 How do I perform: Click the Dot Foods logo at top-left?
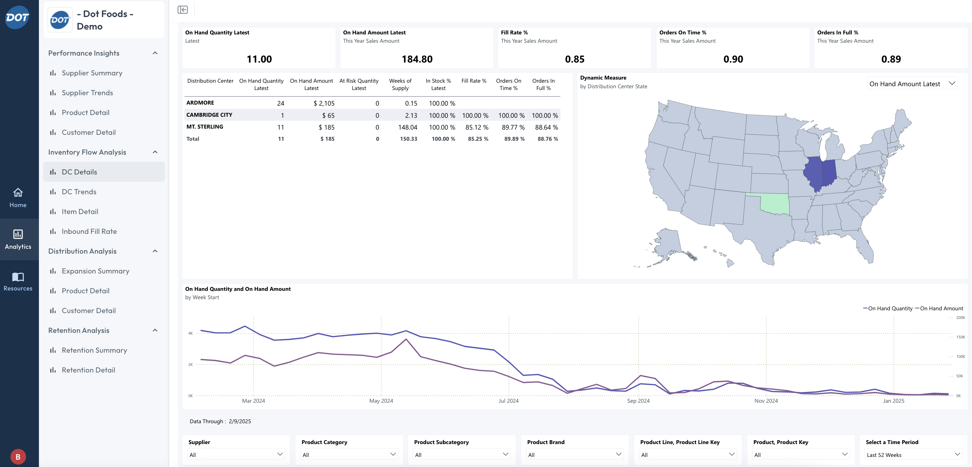click(17, 17)
